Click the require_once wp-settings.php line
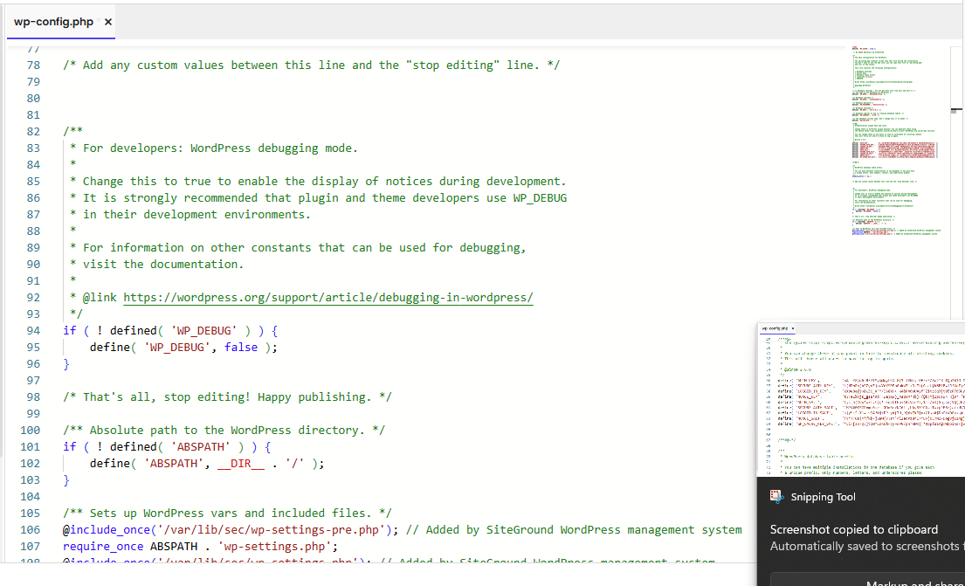Image resolution: width=965 pixels, height=586 pixels. [200, 547]
